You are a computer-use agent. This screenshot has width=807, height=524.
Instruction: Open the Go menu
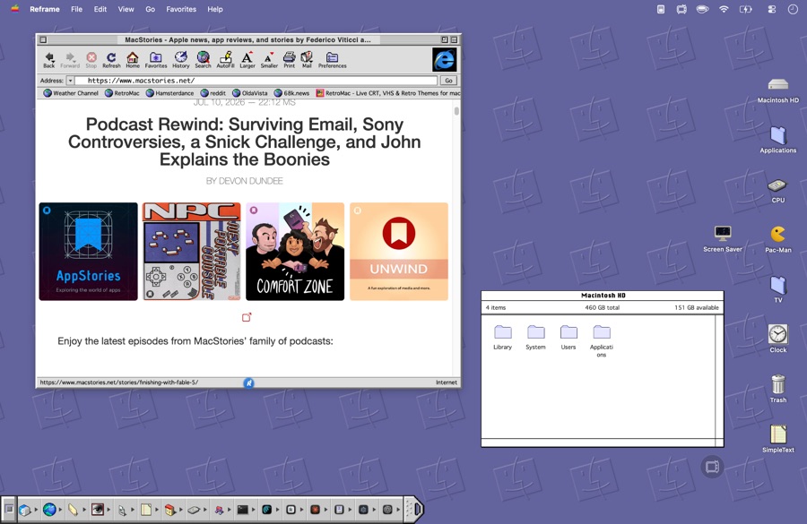coord(151,9)
